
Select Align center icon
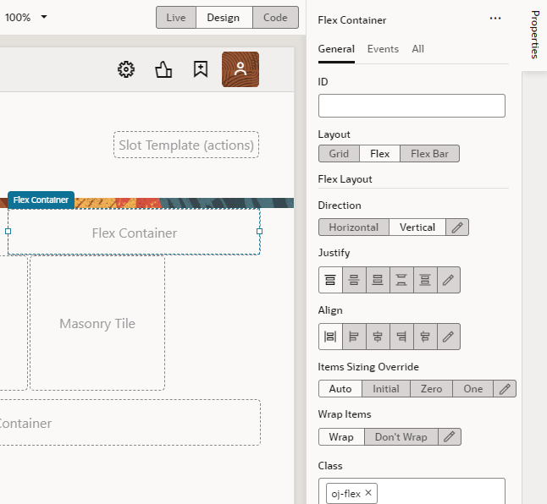tap(378, 337)
